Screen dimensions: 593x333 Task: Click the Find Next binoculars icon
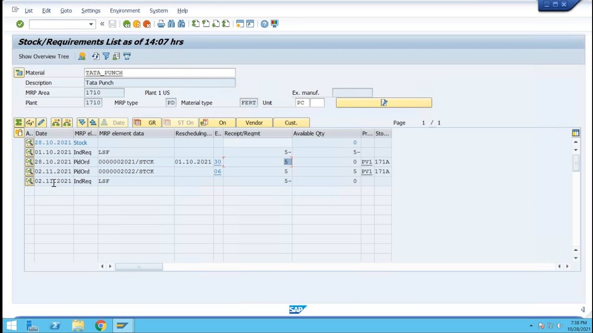click(182, 24)
